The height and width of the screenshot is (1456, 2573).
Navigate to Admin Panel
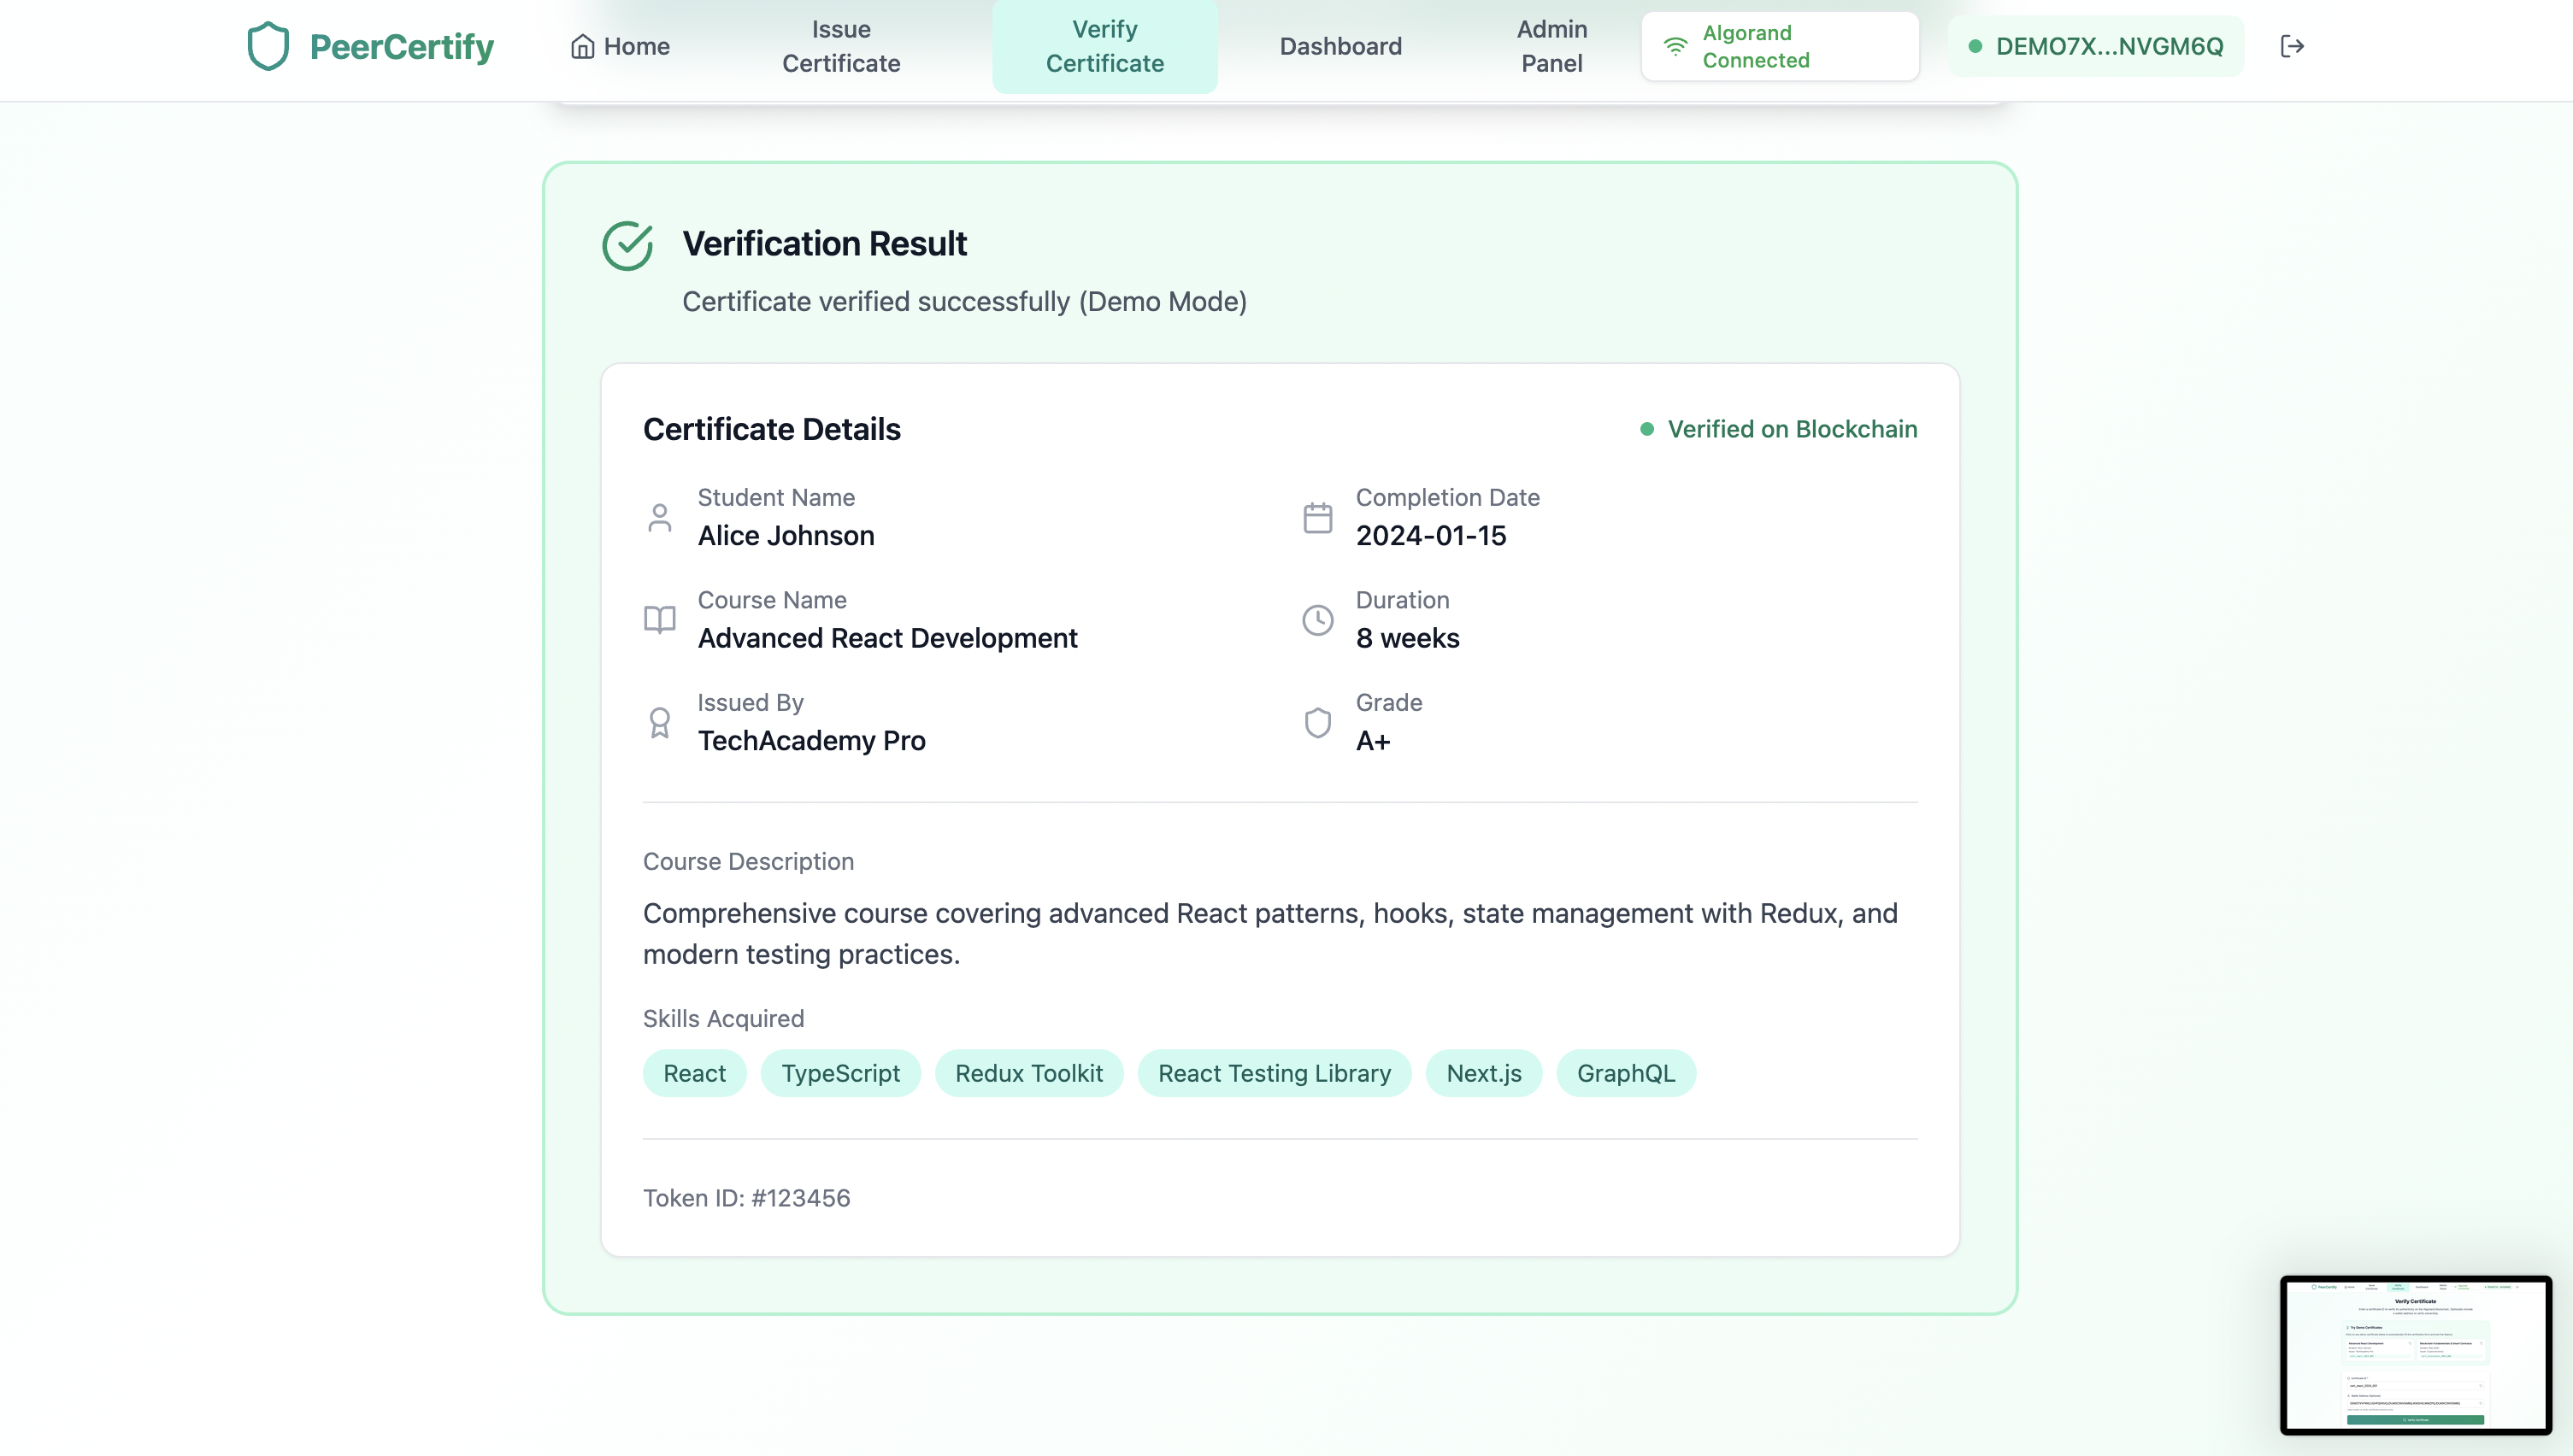1551,46
